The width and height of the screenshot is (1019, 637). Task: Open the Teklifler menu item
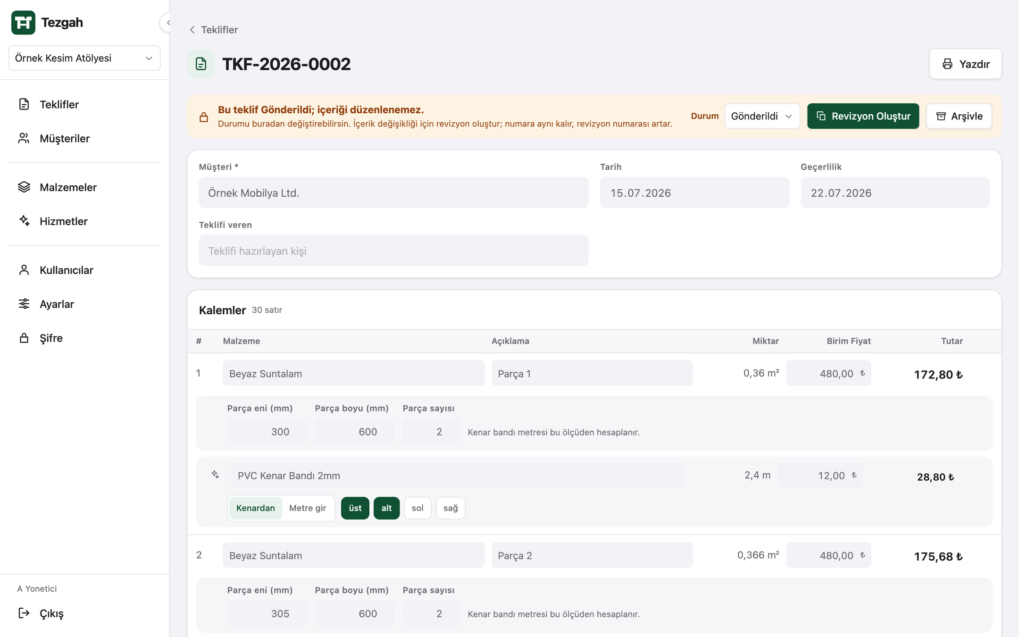[x=84, y=104]
